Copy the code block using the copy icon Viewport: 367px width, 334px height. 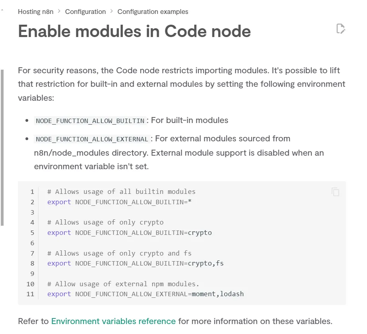[x=335, y=192]
